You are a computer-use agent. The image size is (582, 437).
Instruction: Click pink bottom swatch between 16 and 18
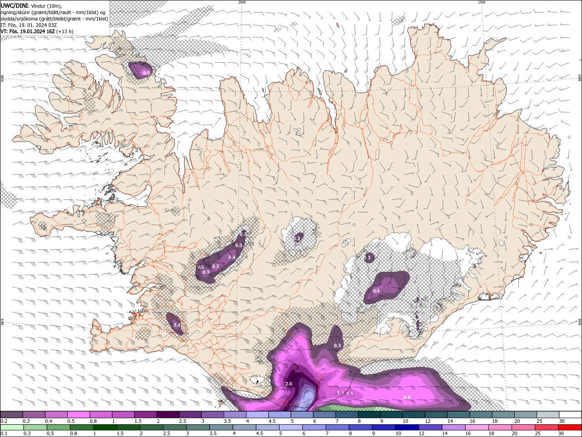[x=477, y=427]
